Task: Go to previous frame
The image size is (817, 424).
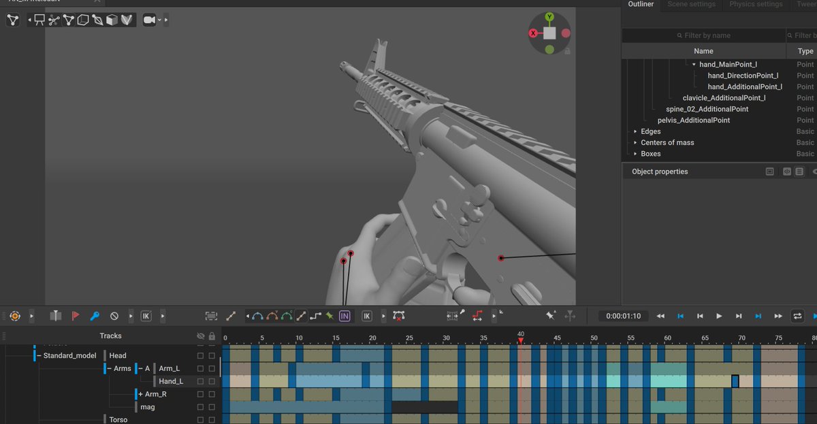Action: click(700, 316)
